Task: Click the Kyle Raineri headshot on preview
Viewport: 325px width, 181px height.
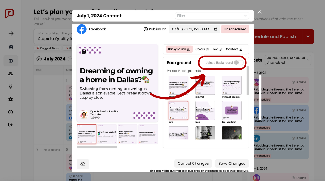Action: [x=84, y=114]
